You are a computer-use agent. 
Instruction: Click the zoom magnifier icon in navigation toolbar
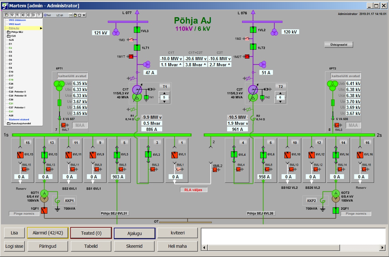tap(17, 15)
